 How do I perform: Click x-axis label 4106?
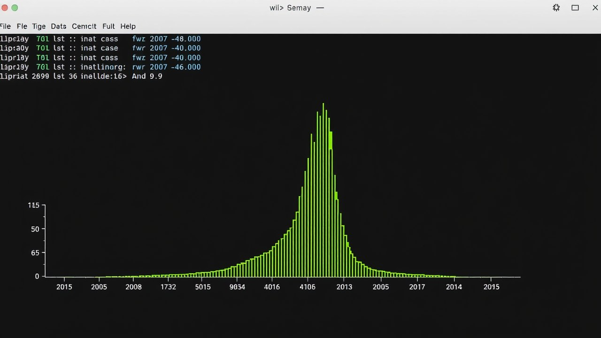(308, 287)
